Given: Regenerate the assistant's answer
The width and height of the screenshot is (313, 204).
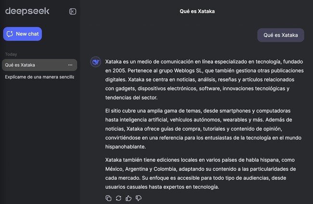Looking at the screenshot, I should tap(118, 198).
